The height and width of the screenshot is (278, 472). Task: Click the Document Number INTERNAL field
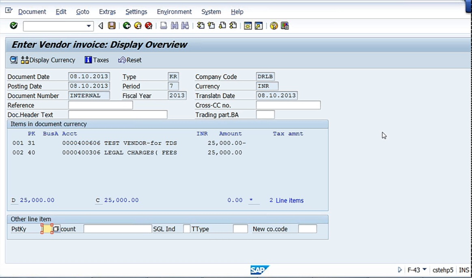(89, 95)
